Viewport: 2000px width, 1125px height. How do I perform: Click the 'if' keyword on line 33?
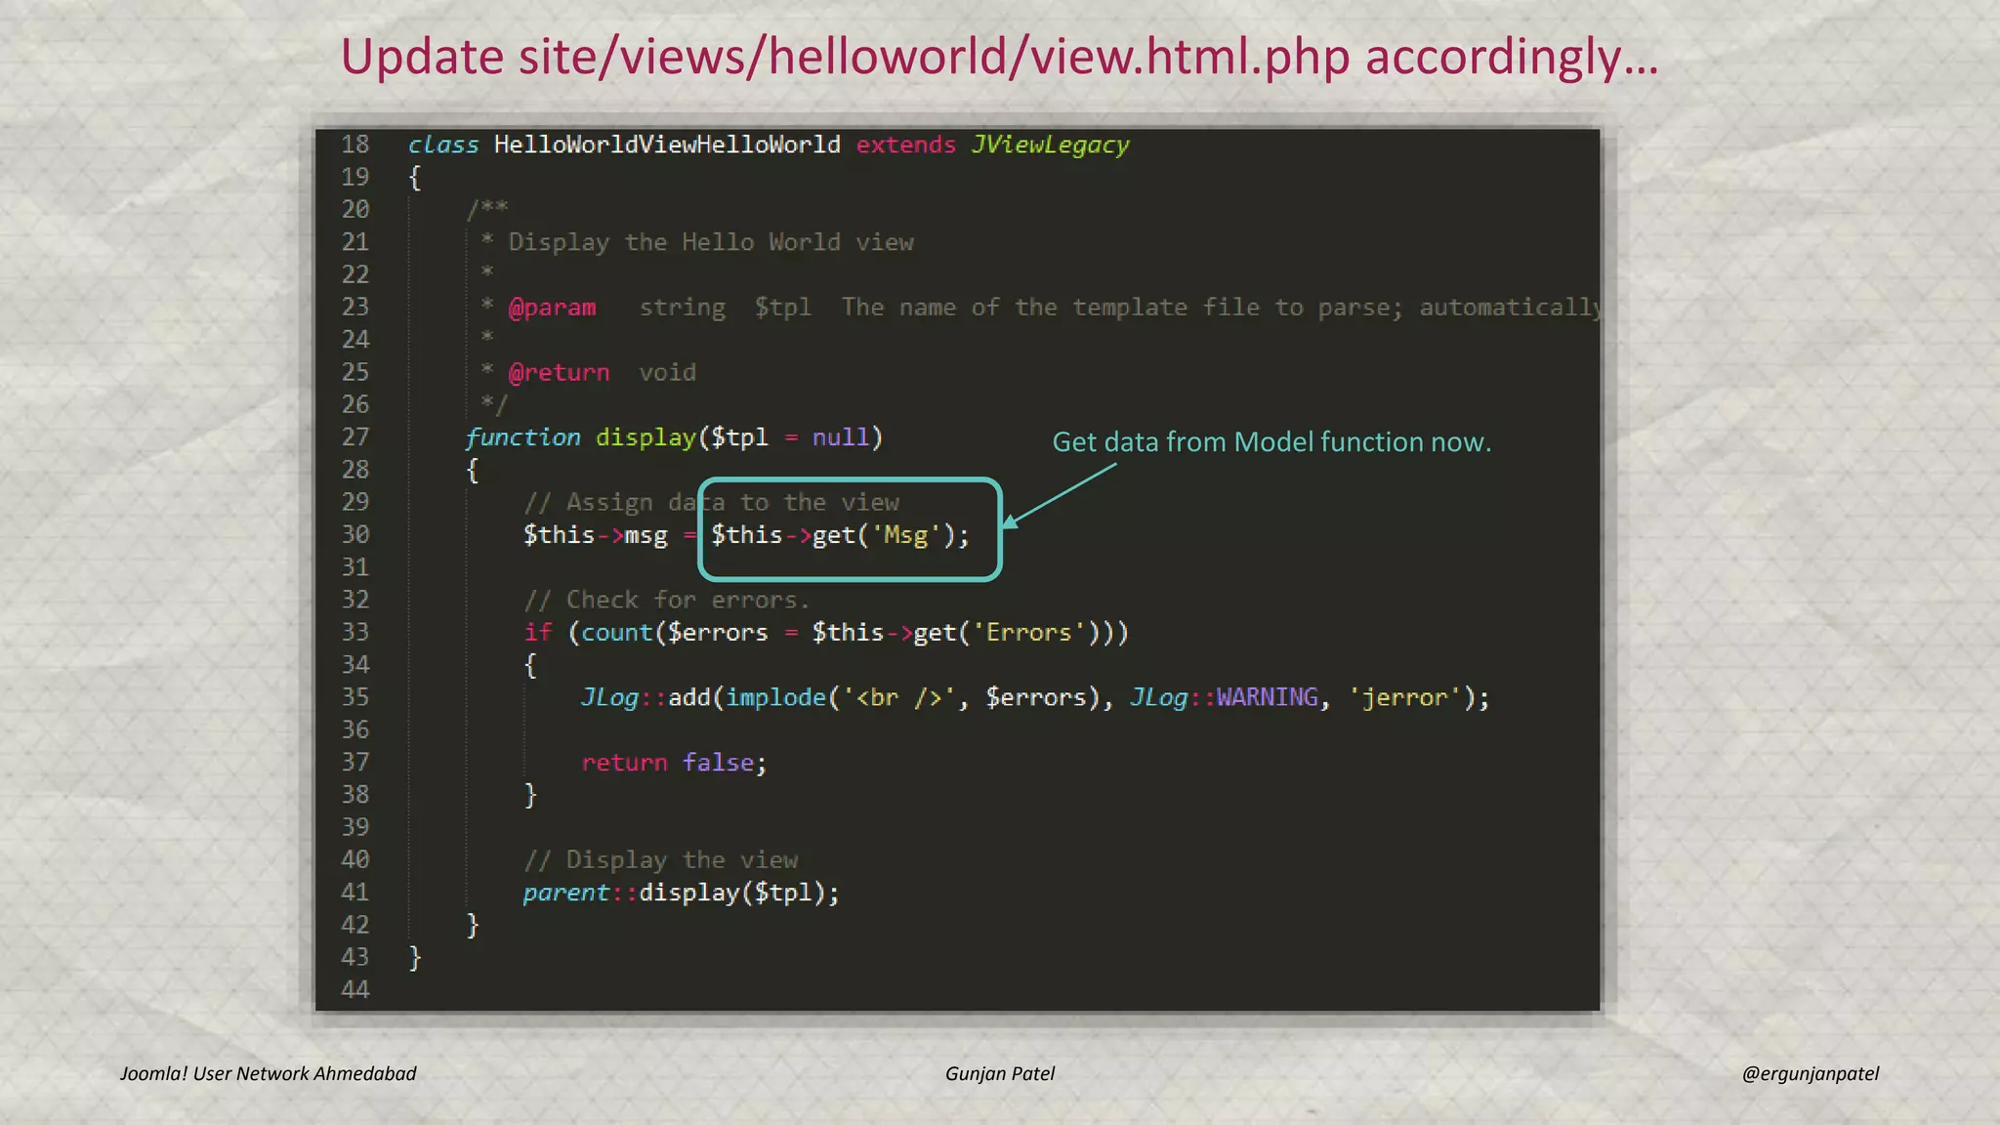click(x=538, y=633)
